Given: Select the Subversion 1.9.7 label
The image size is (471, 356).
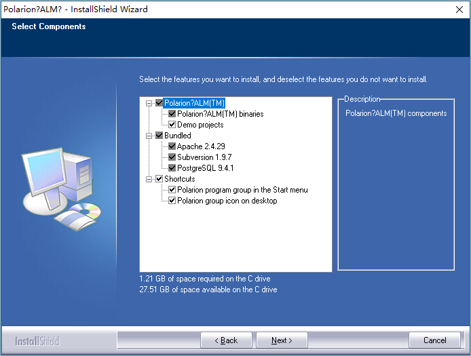Looking at the screenshot, I should point(204,157).
